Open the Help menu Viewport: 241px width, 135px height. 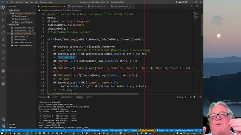click(x=50, y=2)
